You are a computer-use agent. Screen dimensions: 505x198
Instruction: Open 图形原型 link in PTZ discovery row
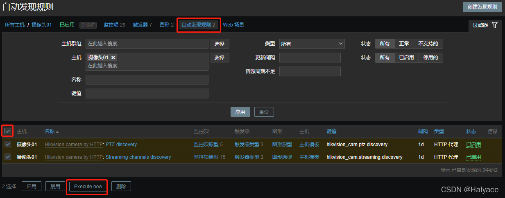[x=282, y=145]
